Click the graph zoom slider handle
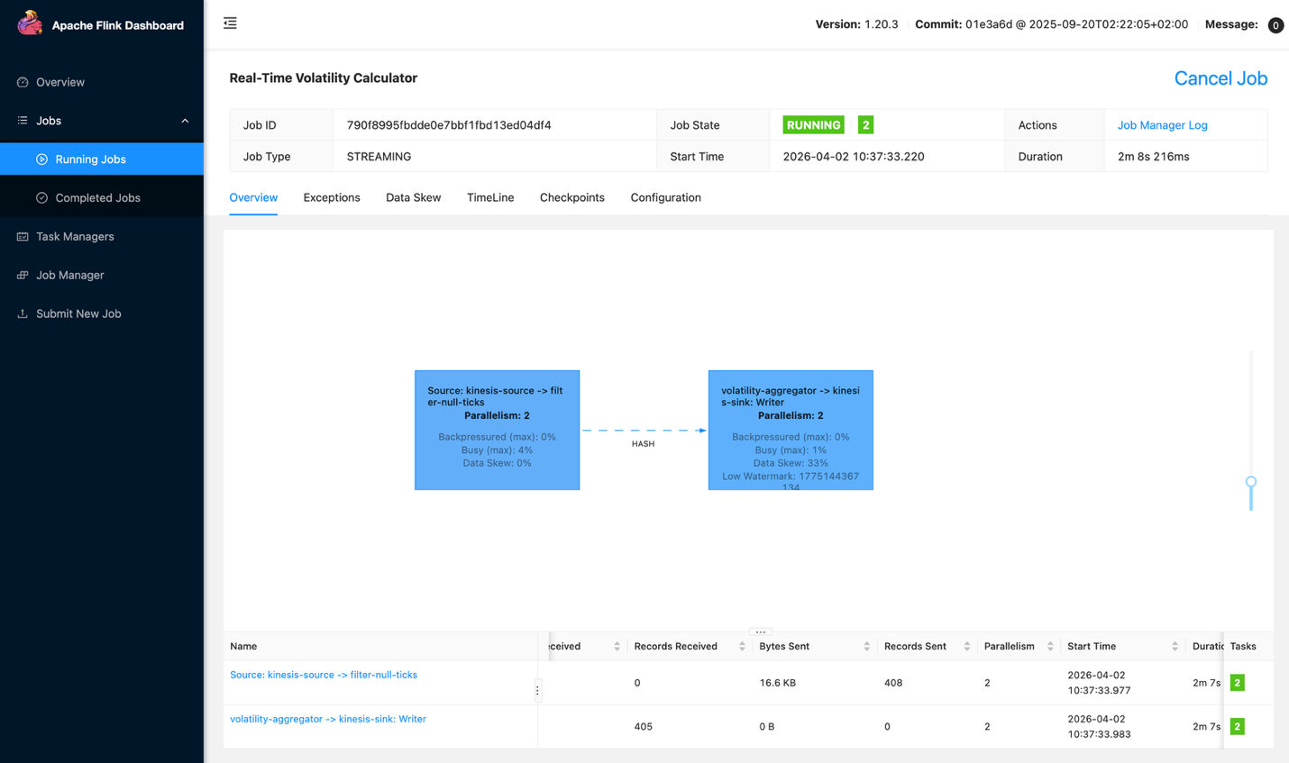1289x763 pixels. (1251, 482)
